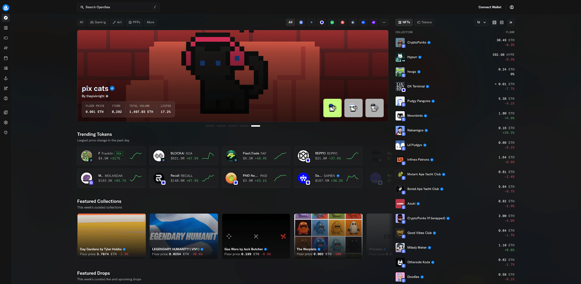This screenshot has width=581, height=284.
Task: Open the CryptoPunks collection row
Action: (455, 43)
